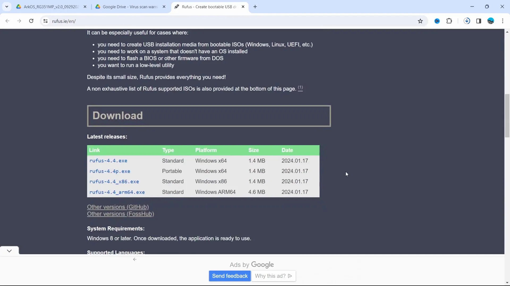Open the profile avatar menu
This screenshot has width=510, height=286.
[x=491, y=21]
